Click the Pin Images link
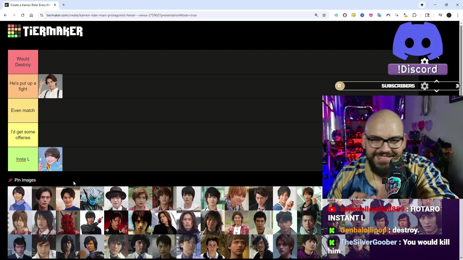The image size is (463, 260). tap(25, 180)
